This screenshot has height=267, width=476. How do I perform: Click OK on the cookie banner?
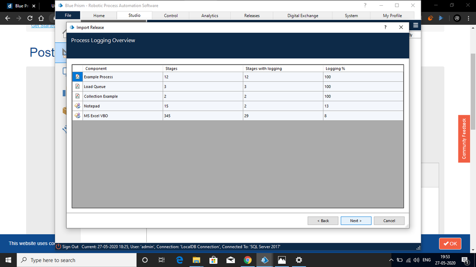(x=450, y=243)
